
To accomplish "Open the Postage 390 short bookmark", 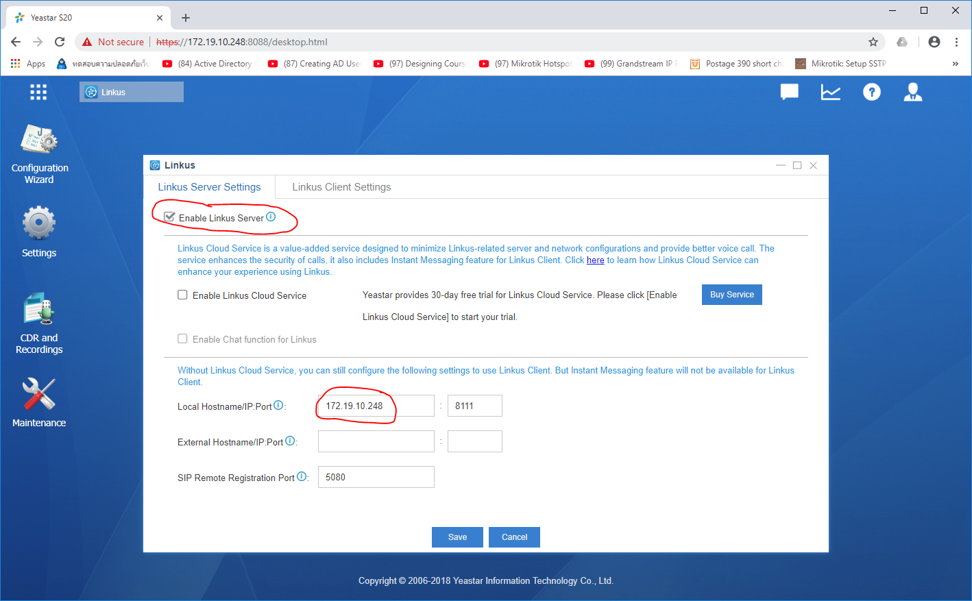I will [737, 64].
